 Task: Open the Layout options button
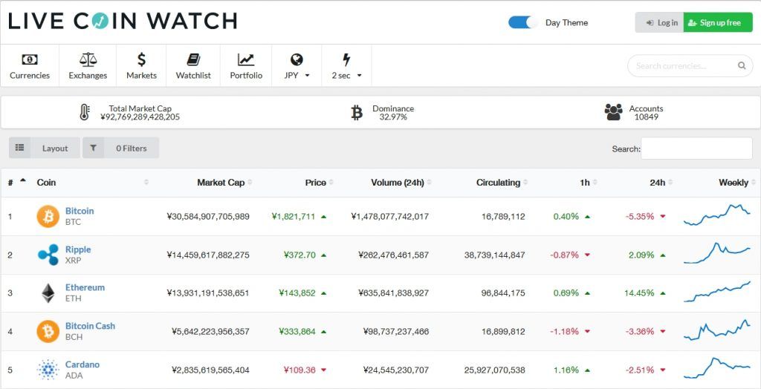point(44,148)
